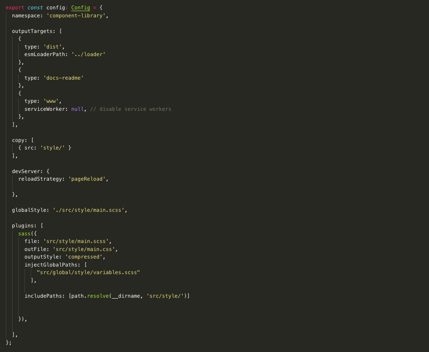
Task: Click the 'pageReload' string
Action: pyautogui.click(x=87, y=179)
